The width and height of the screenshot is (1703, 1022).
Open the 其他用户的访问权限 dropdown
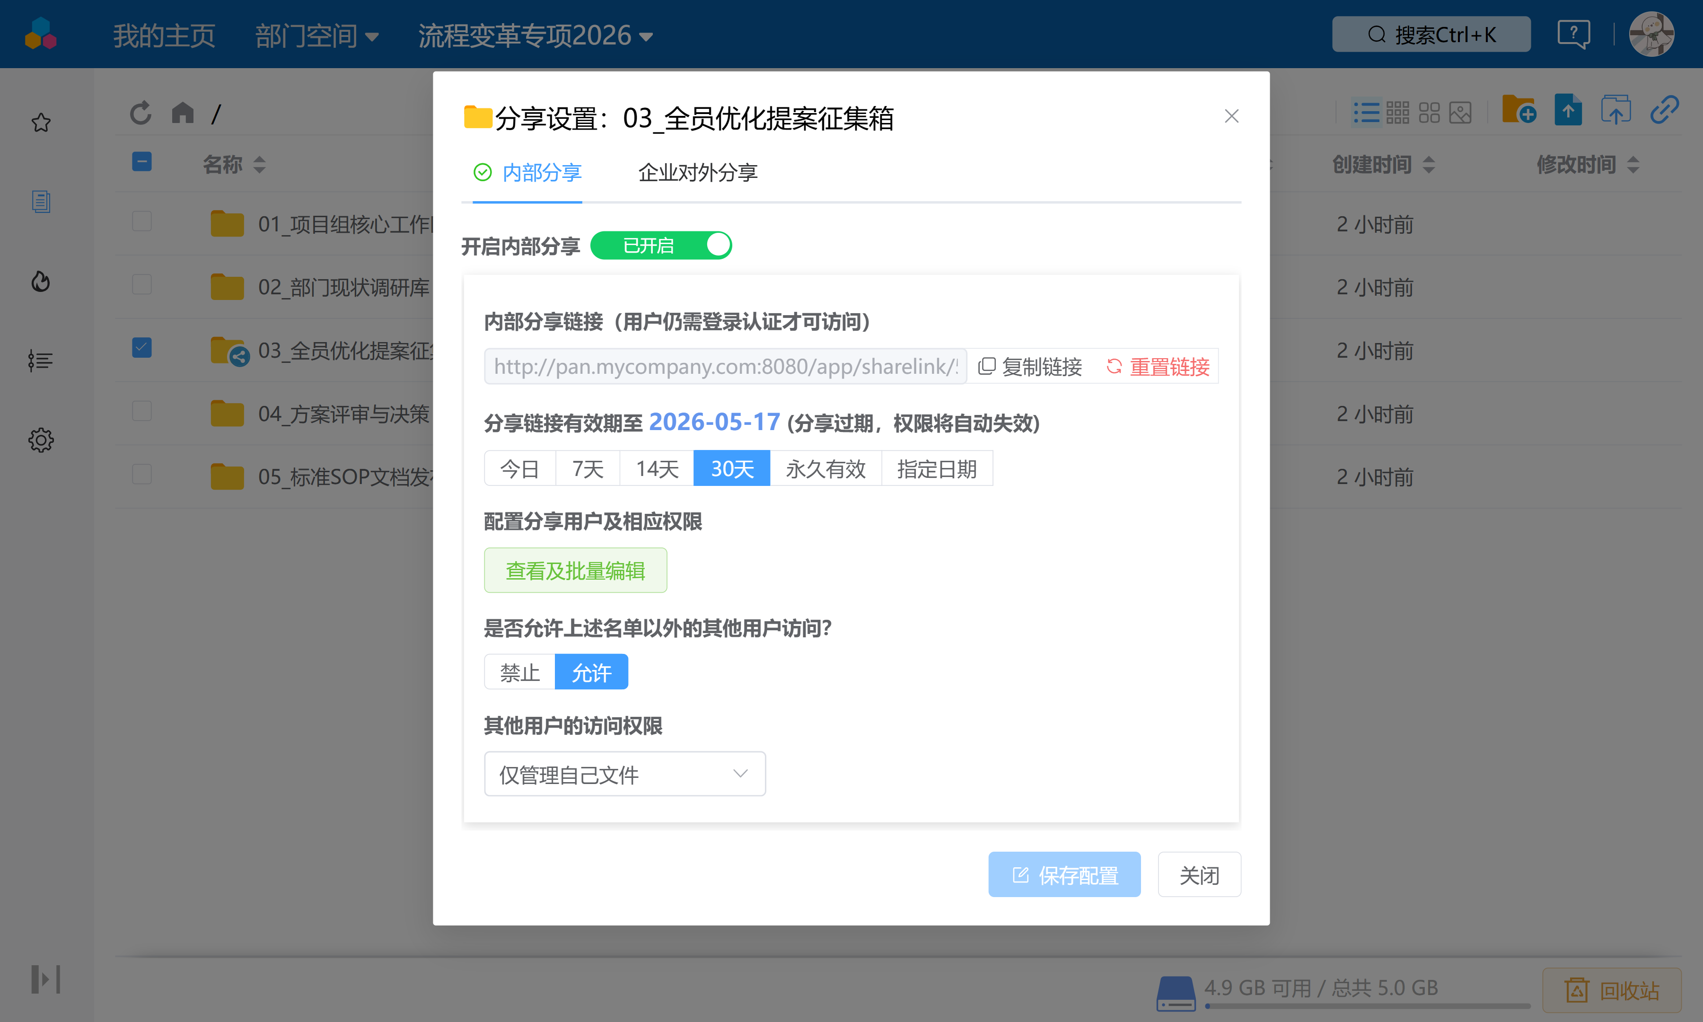[x=623, y=774]
